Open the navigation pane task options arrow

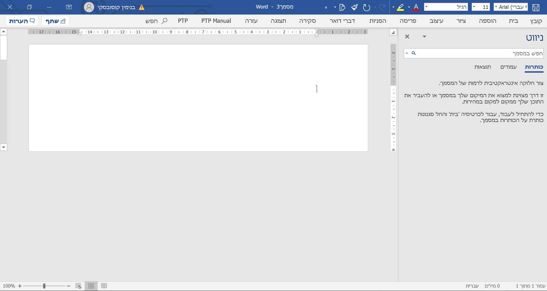point(424,37)
